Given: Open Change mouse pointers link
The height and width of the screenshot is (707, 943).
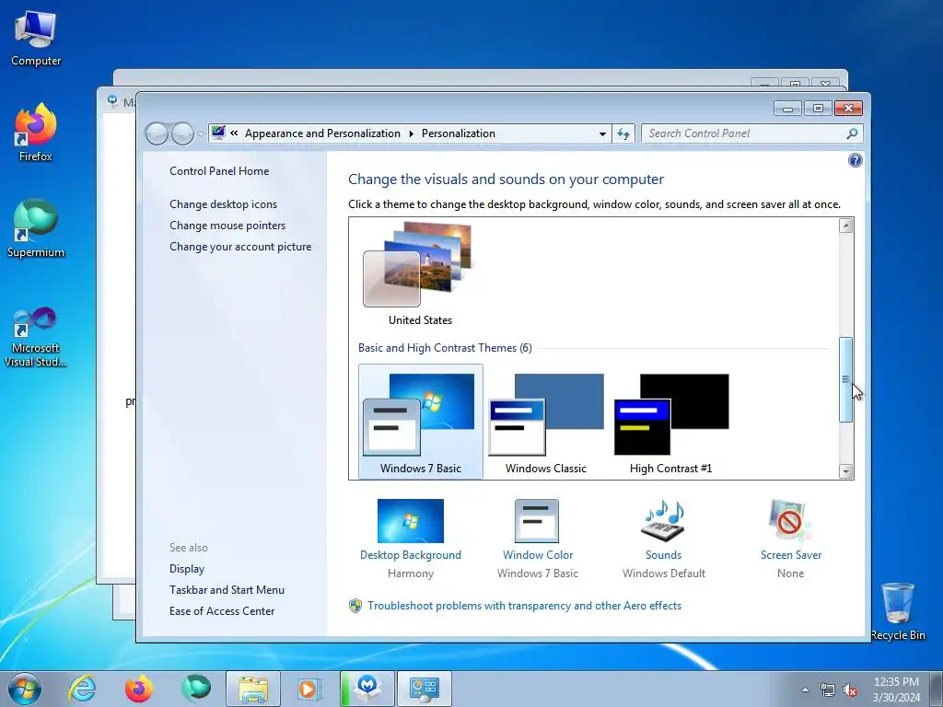Looking at the screenshot, I should click(227, 226).
